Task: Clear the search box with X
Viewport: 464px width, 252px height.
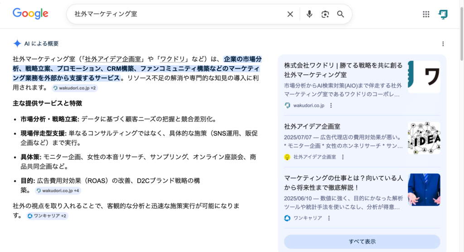Action: pyautogui.click(x=290, y=14)
